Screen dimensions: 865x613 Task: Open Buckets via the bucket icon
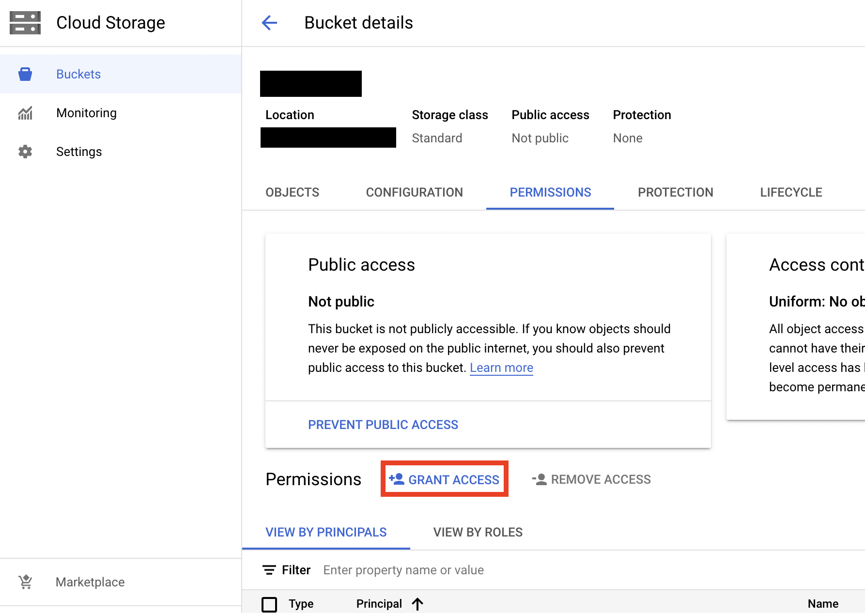[x=25, y=74]
